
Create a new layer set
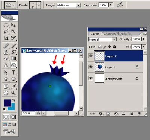tap(123, 114)
